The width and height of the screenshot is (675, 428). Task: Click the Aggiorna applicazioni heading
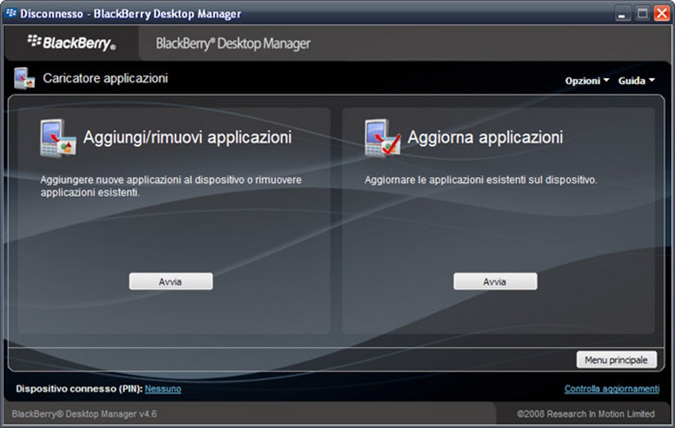485,137
